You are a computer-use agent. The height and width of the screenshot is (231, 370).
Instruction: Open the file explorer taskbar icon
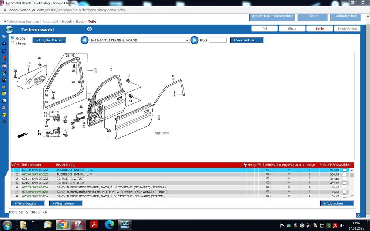tap(24, 225)
